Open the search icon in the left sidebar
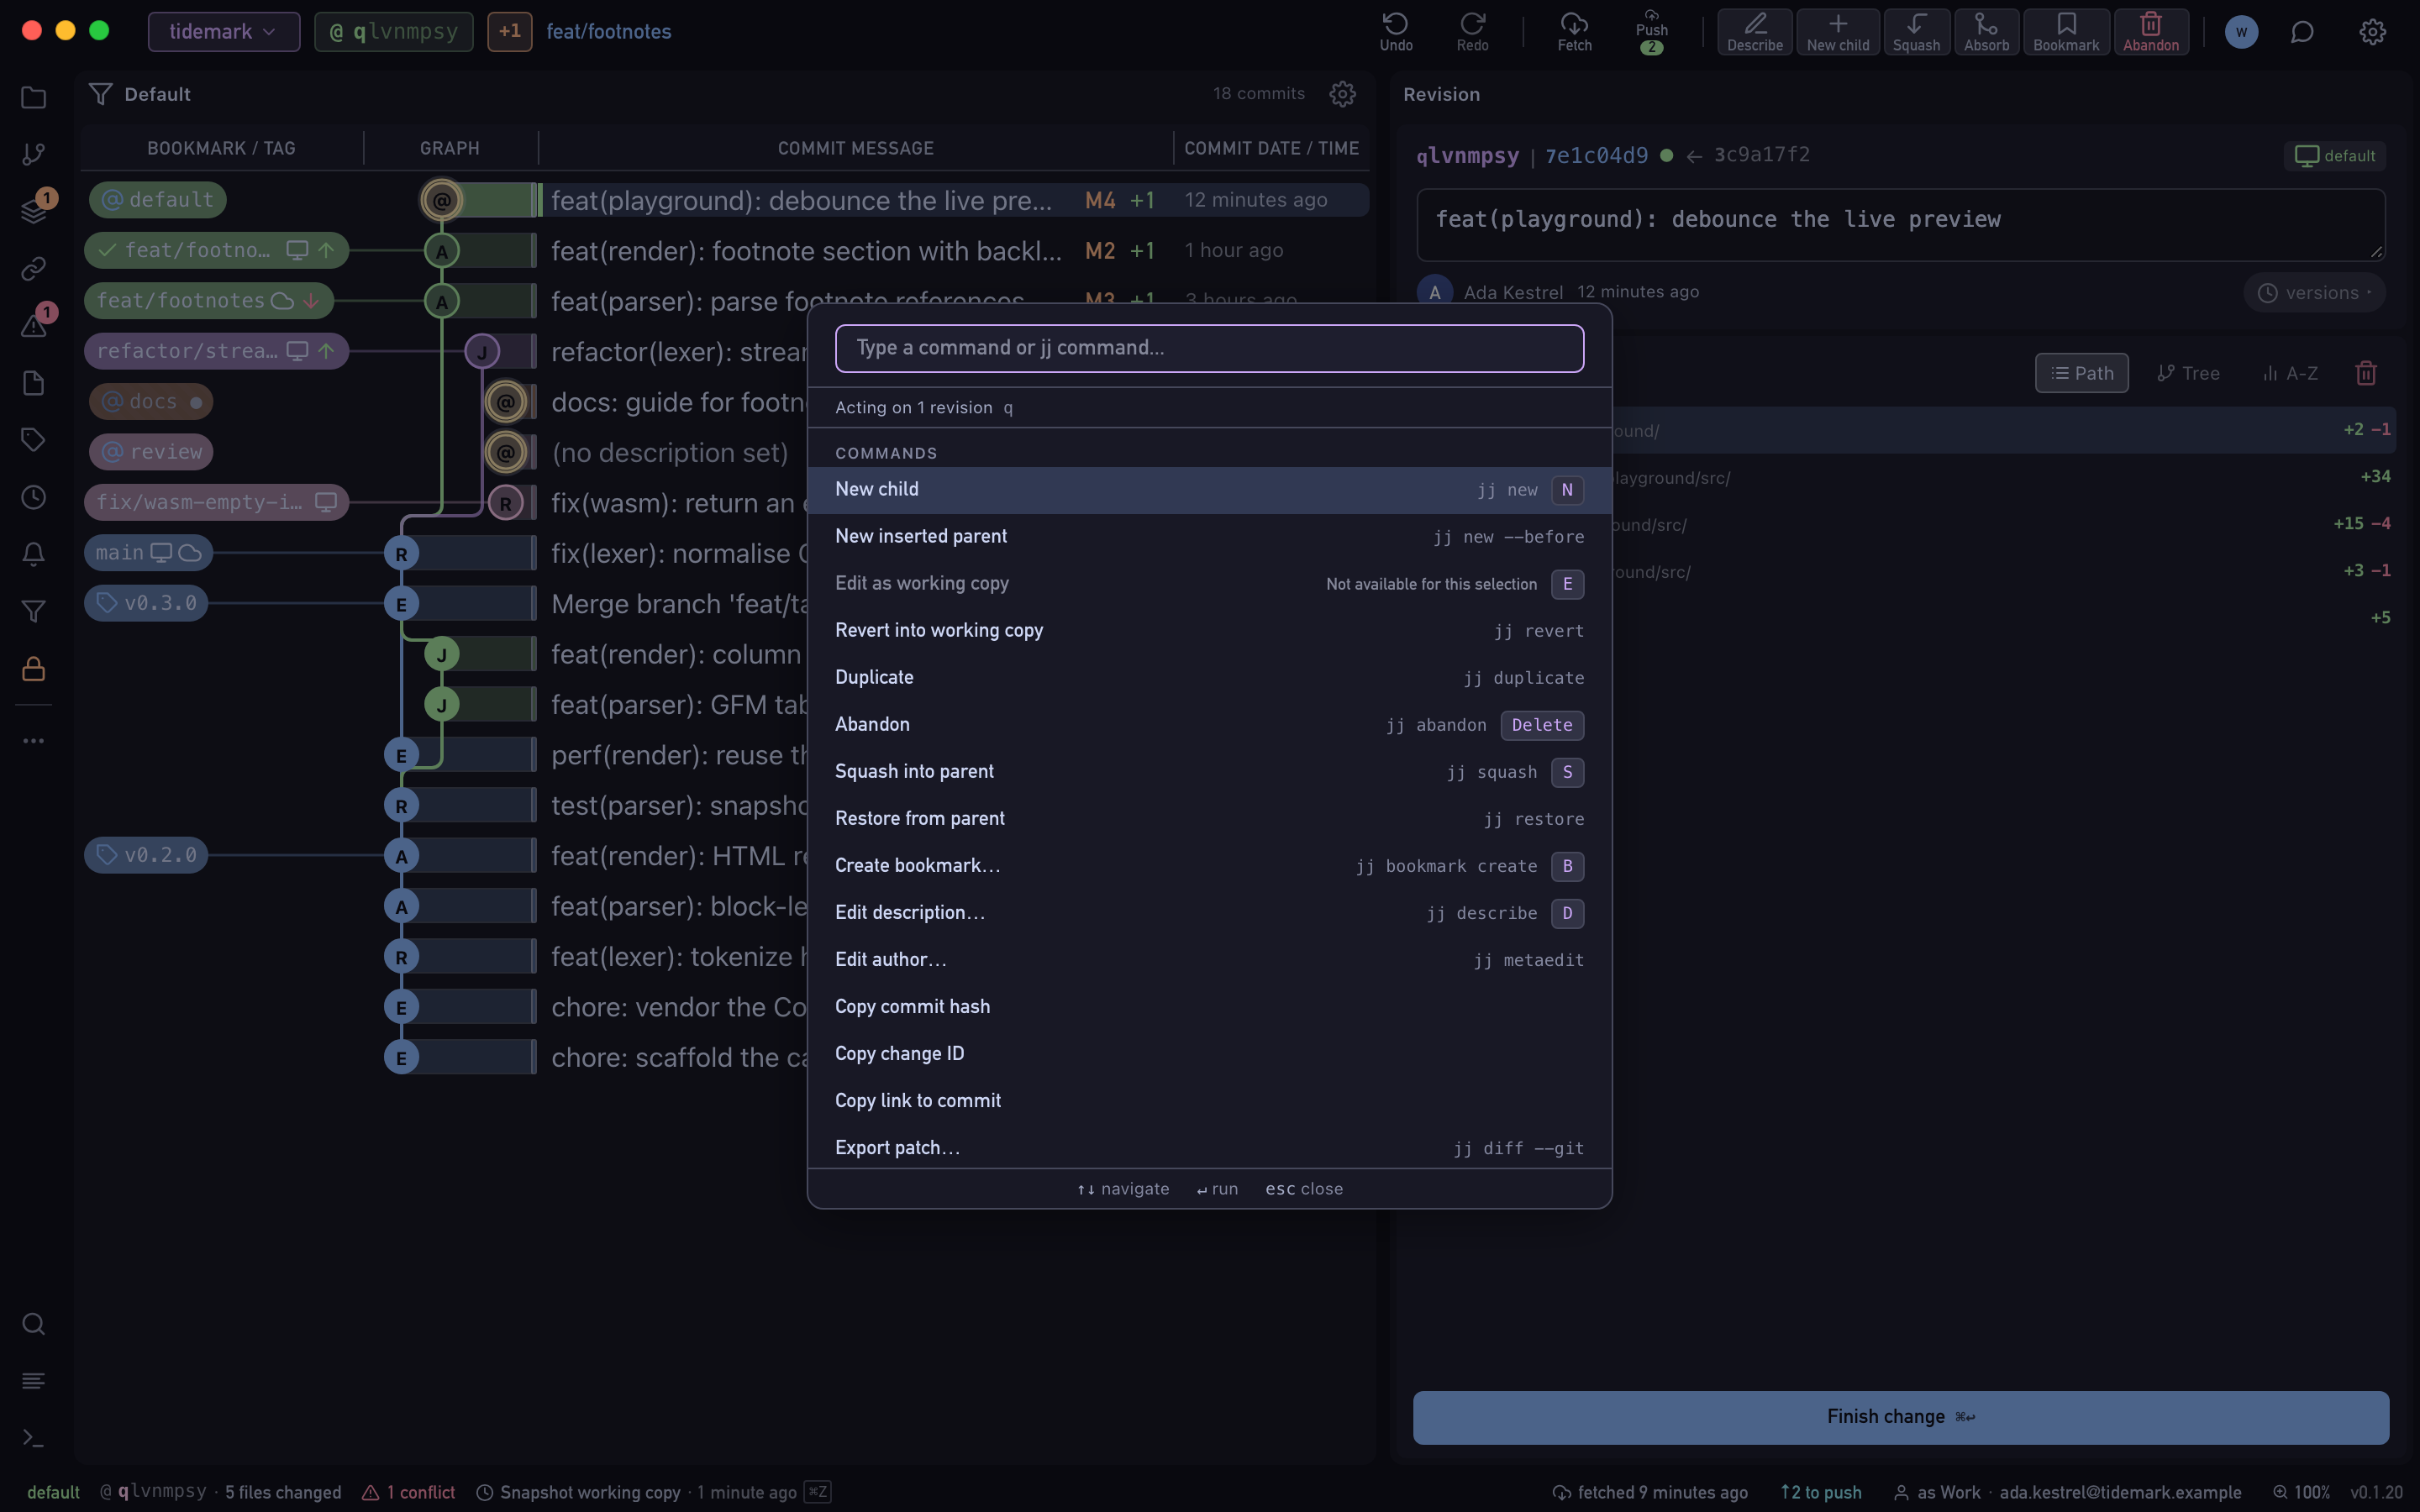The image size is (2420, 1512). coord(34,1324)
